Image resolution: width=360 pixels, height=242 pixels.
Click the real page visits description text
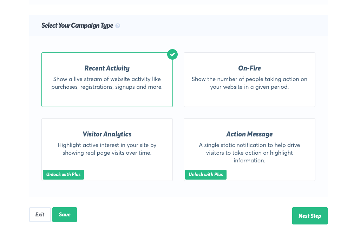coord(107,149)
